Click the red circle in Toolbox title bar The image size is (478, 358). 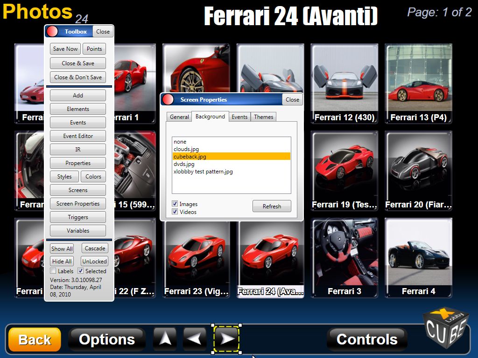tap(52, 31)
